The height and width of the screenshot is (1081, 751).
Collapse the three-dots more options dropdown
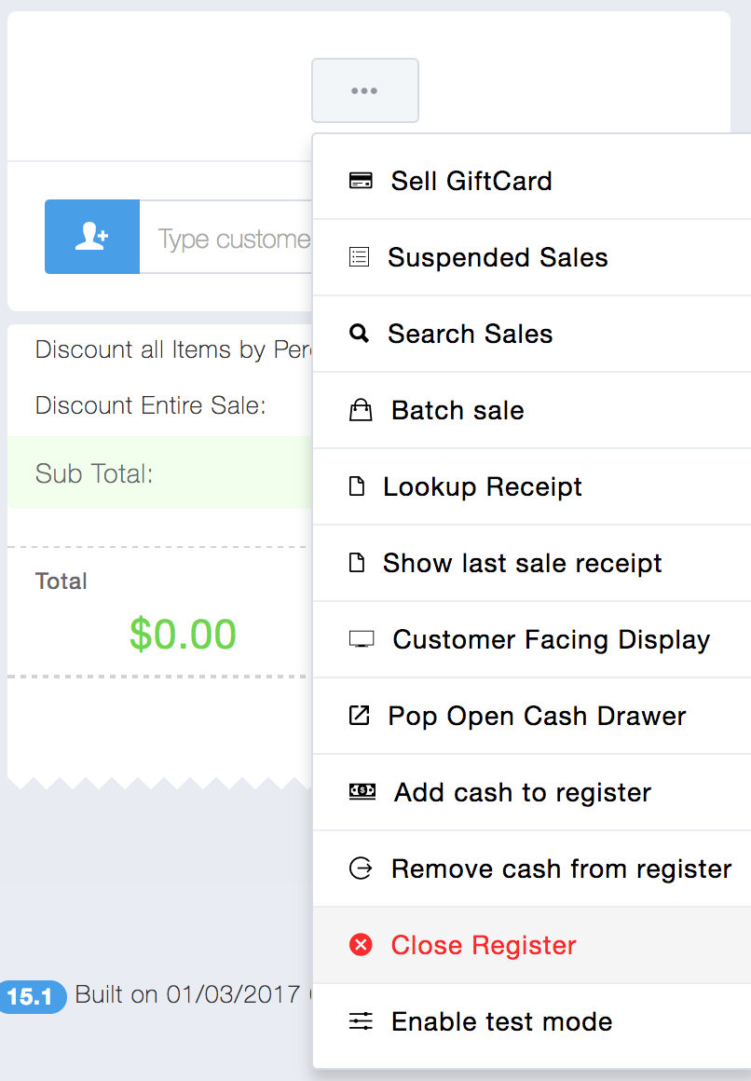365,90
